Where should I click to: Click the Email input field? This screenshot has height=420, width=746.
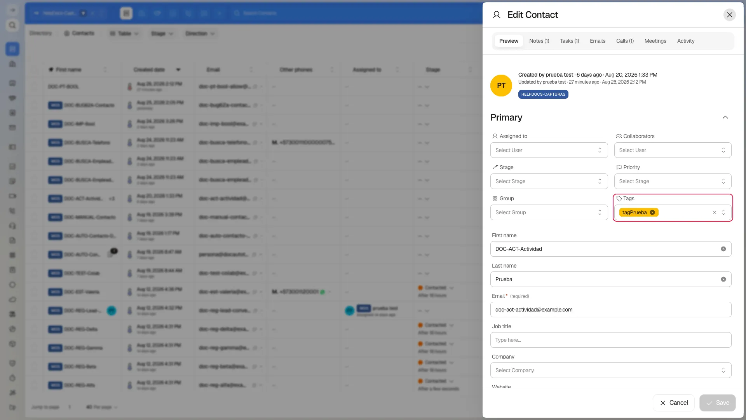[611, 310]
